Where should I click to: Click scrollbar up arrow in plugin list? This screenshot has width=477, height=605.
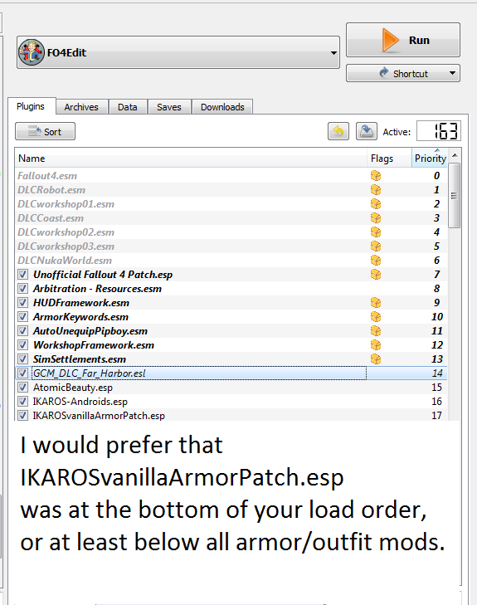click(x=455, y=155)
